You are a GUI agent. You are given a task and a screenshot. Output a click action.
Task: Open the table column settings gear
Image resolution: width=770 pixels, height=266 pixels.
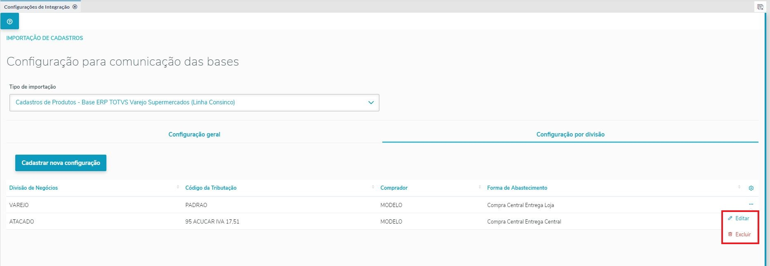[x=751, y=188]
